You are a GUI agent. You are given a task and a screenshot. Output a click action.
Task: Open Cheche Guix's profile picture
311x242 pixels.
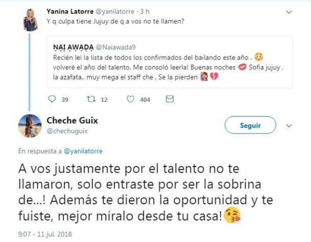coord(30,126)
